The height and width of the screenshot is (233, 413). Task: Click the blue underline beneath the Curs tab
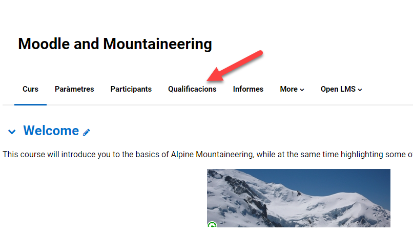click(30, 104)
